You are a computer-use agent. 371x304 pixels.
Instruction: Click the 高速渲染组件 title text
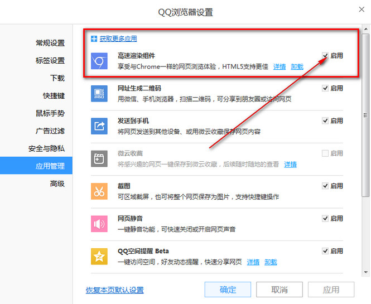[137, 56]
